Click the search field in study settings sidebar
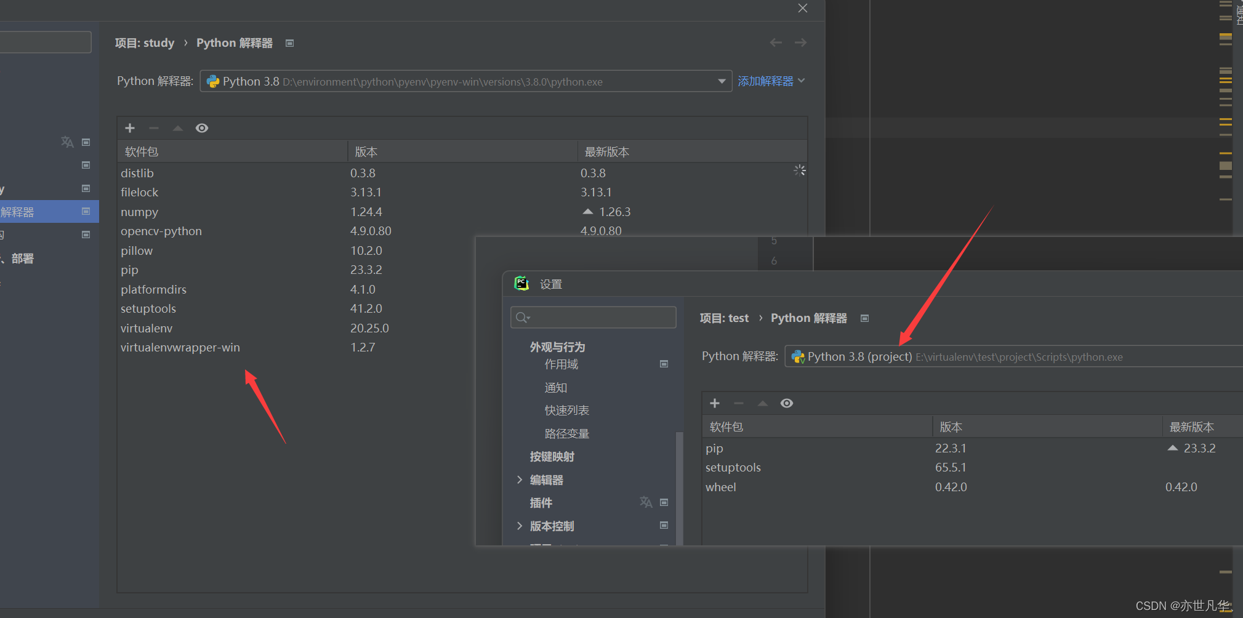Screen dimensions: 1243x618 point(46,42)
